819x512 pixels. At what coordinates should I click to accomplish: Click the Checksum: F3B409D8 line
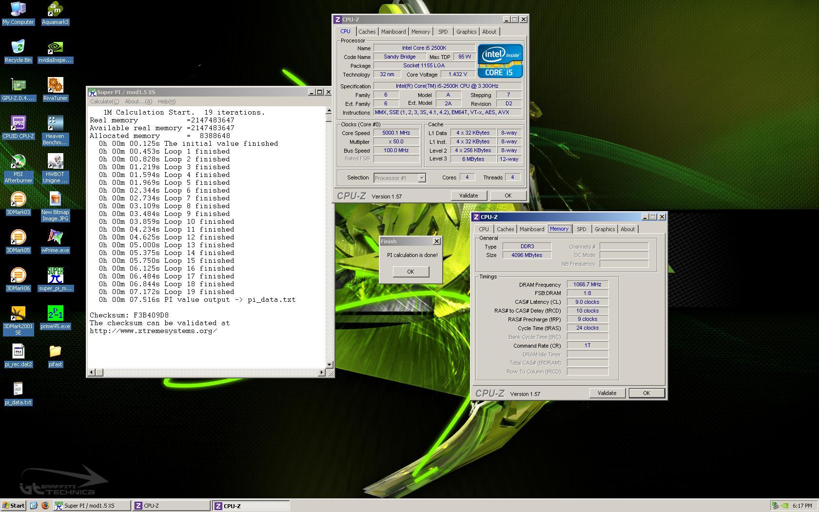click(129, 315)
